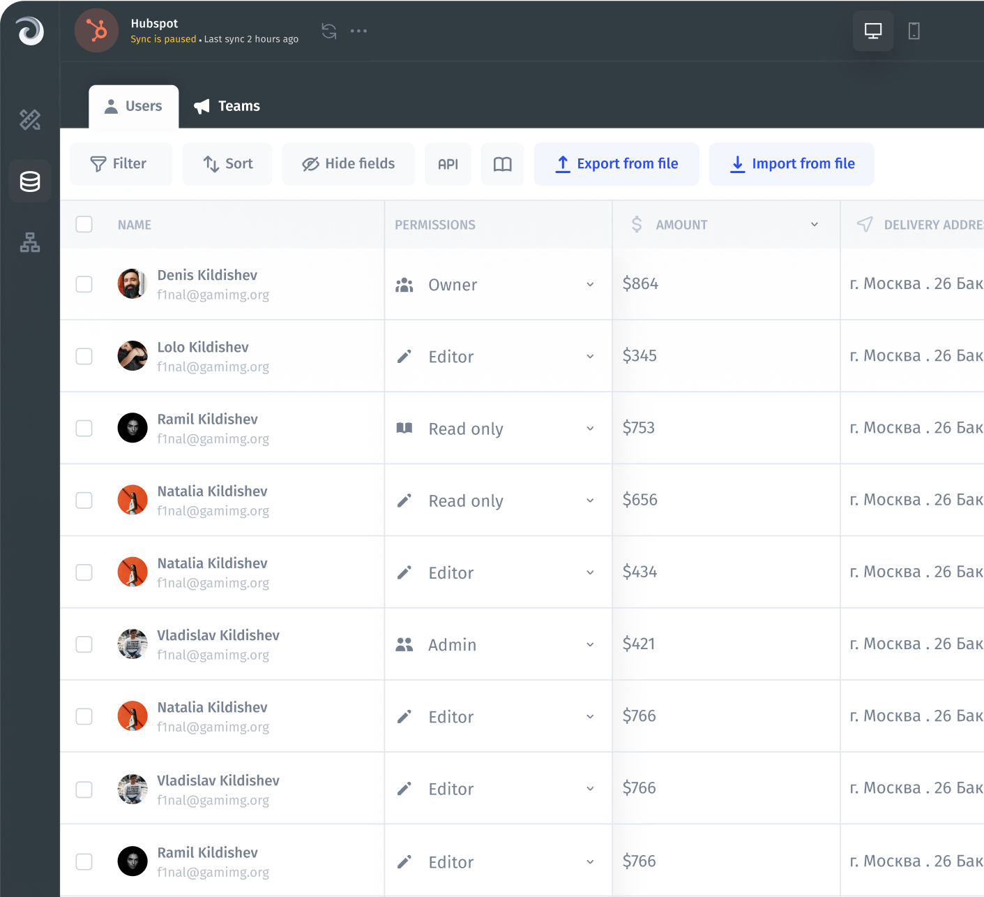The width and height of the screenshot is (984, 897).
Task: Check the checkbox for Natalia with $766
Action: tap(84, 716)
